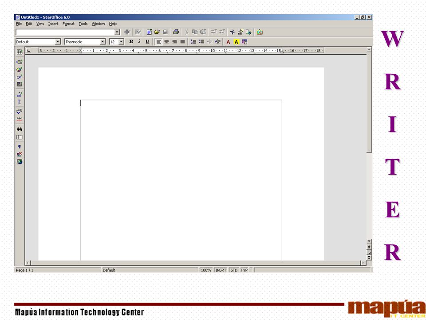
Task: Toggle Bold formatting
Action: pos(131,42)
